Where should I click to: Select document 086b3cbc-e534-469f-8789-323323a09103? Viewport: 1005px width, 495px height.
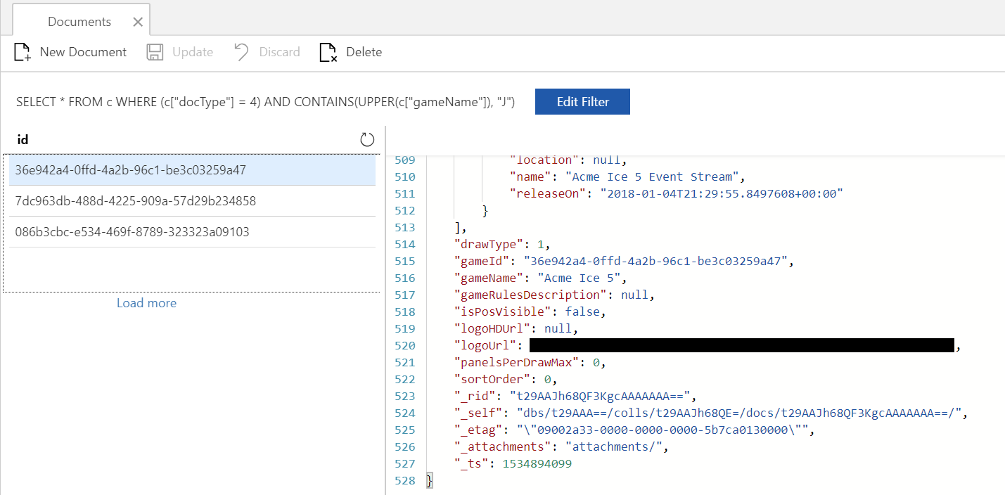[x=192, y=232]
